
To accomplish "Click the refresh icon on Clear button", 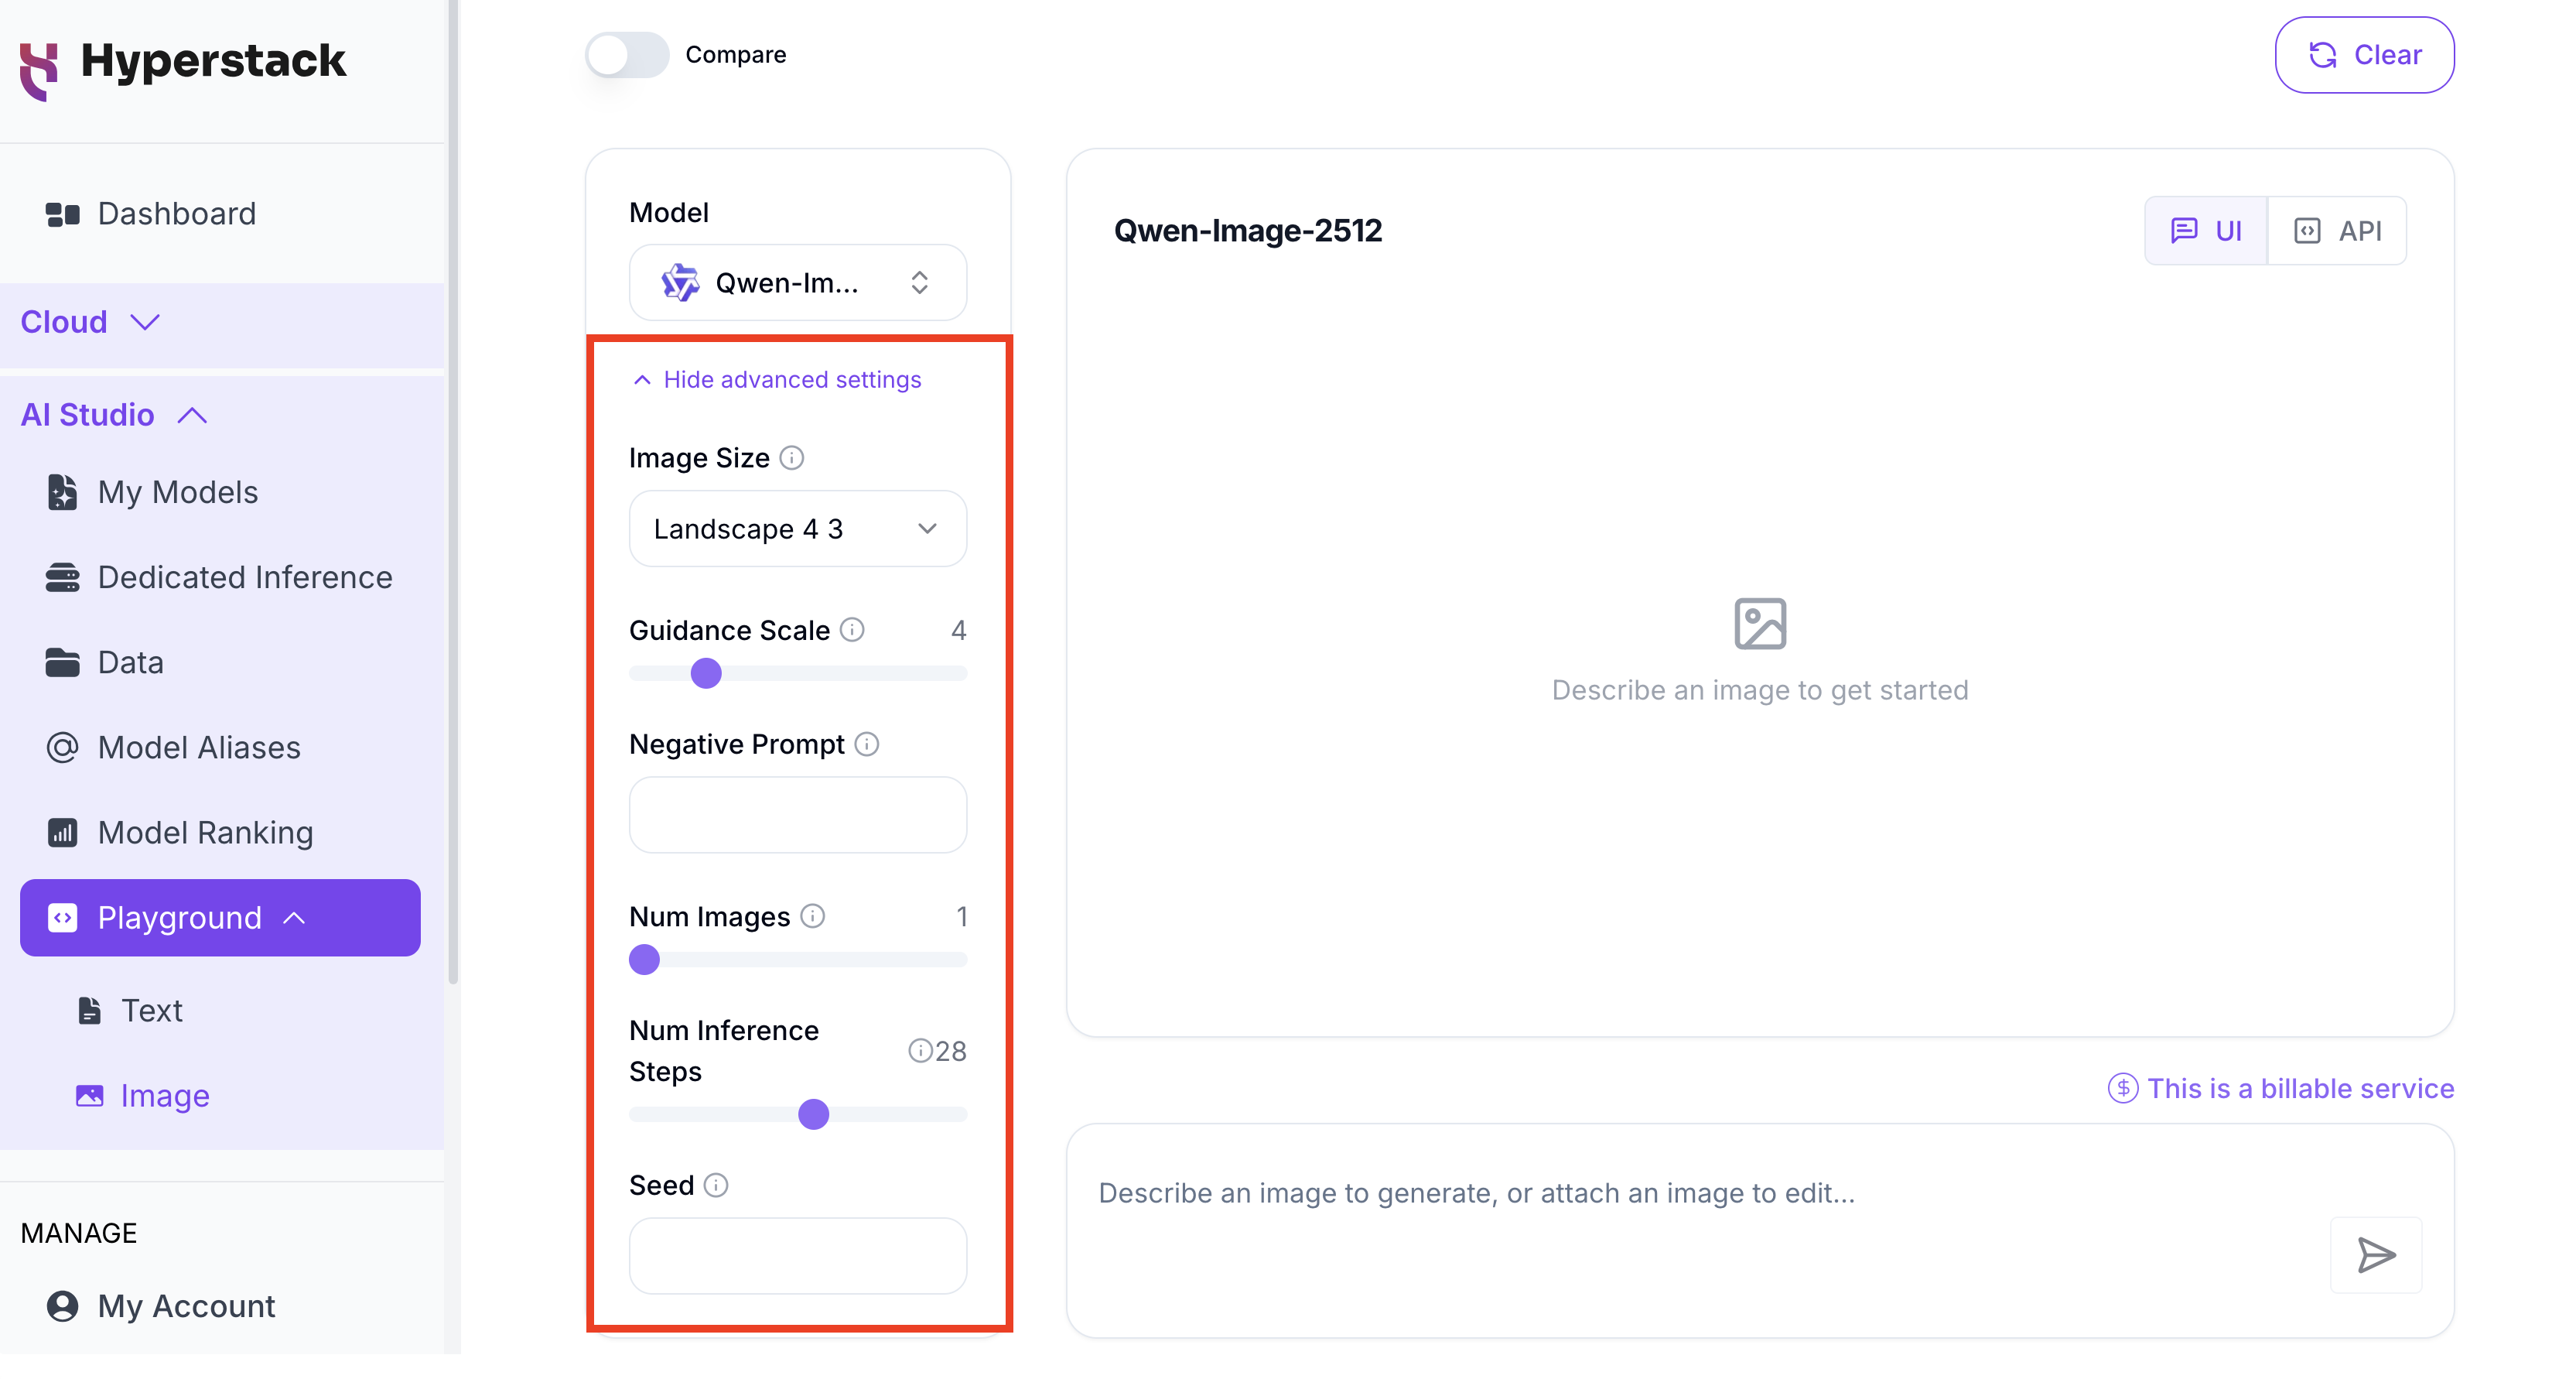I will pyautogui.click(x=2322, y=55).
